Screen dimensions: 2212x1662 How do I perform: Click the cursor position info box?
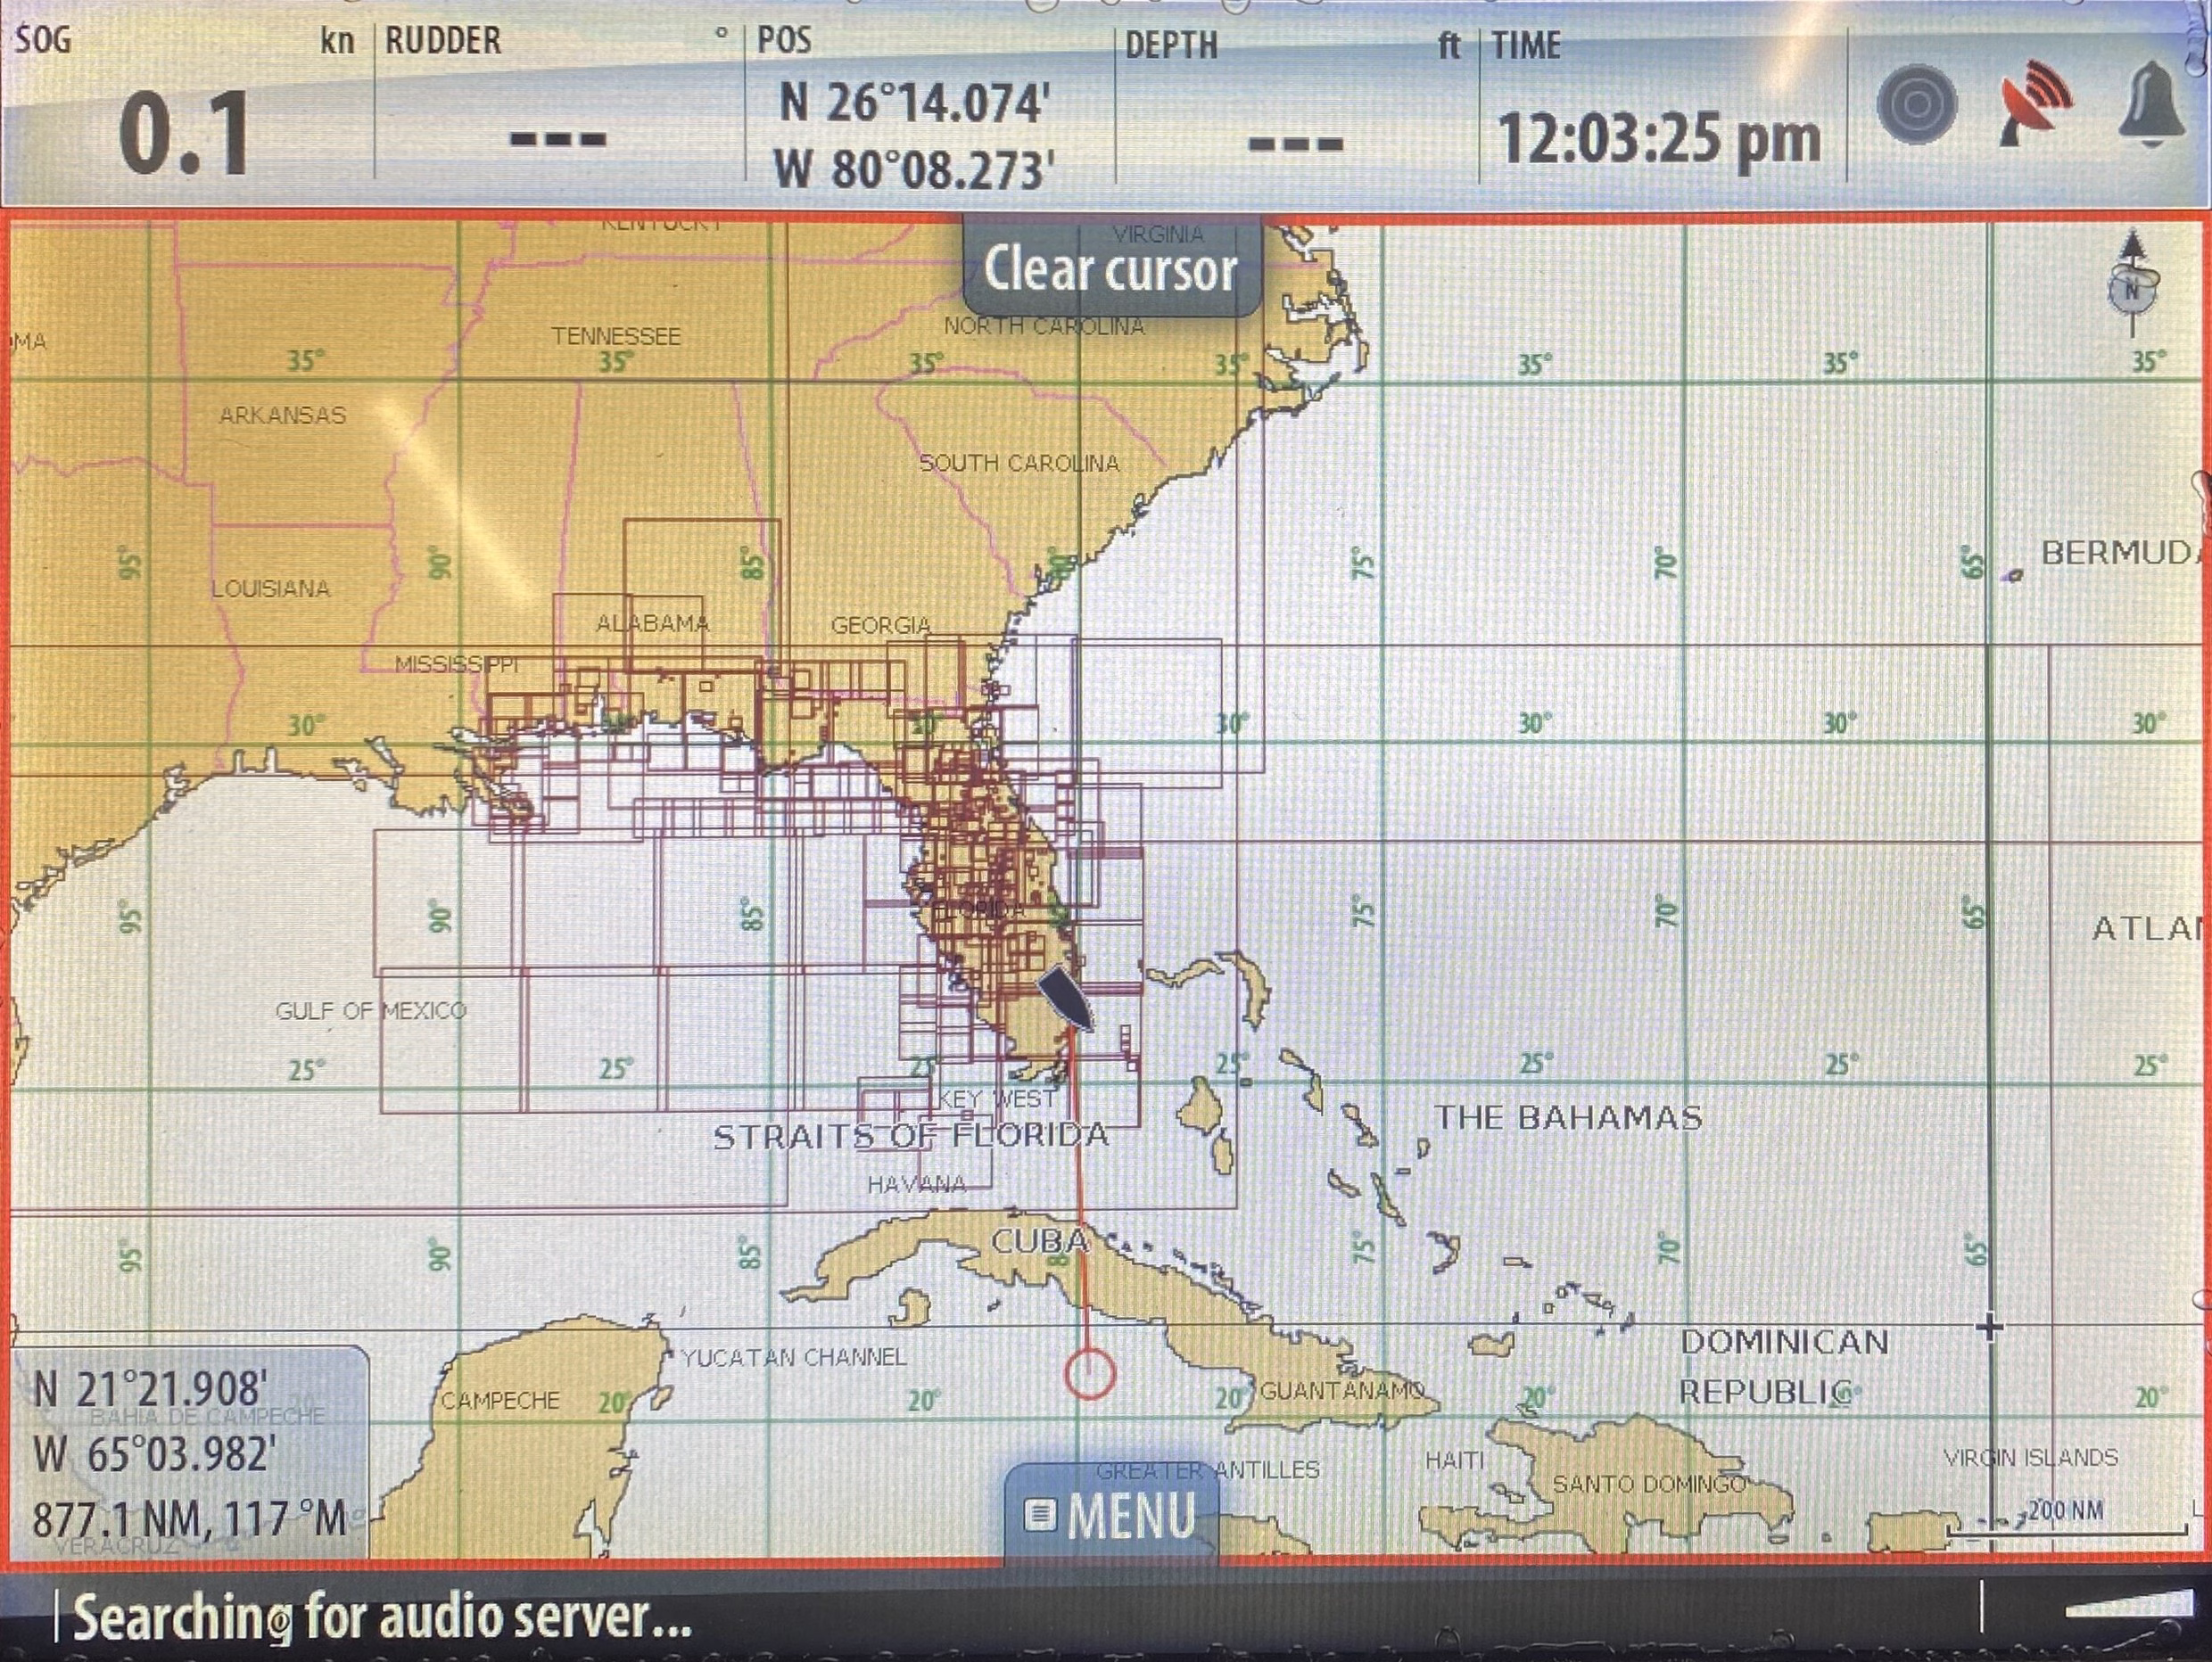click(x=190, y=1451)
